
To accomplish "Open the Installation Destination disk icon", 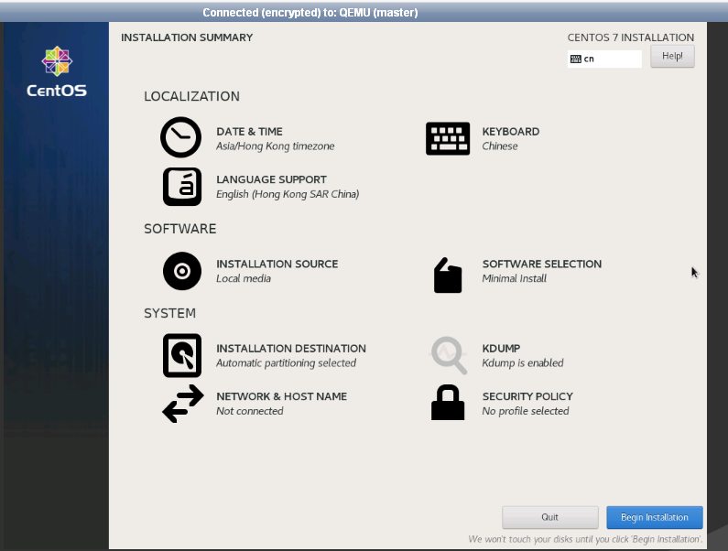I will click(182, 355).
